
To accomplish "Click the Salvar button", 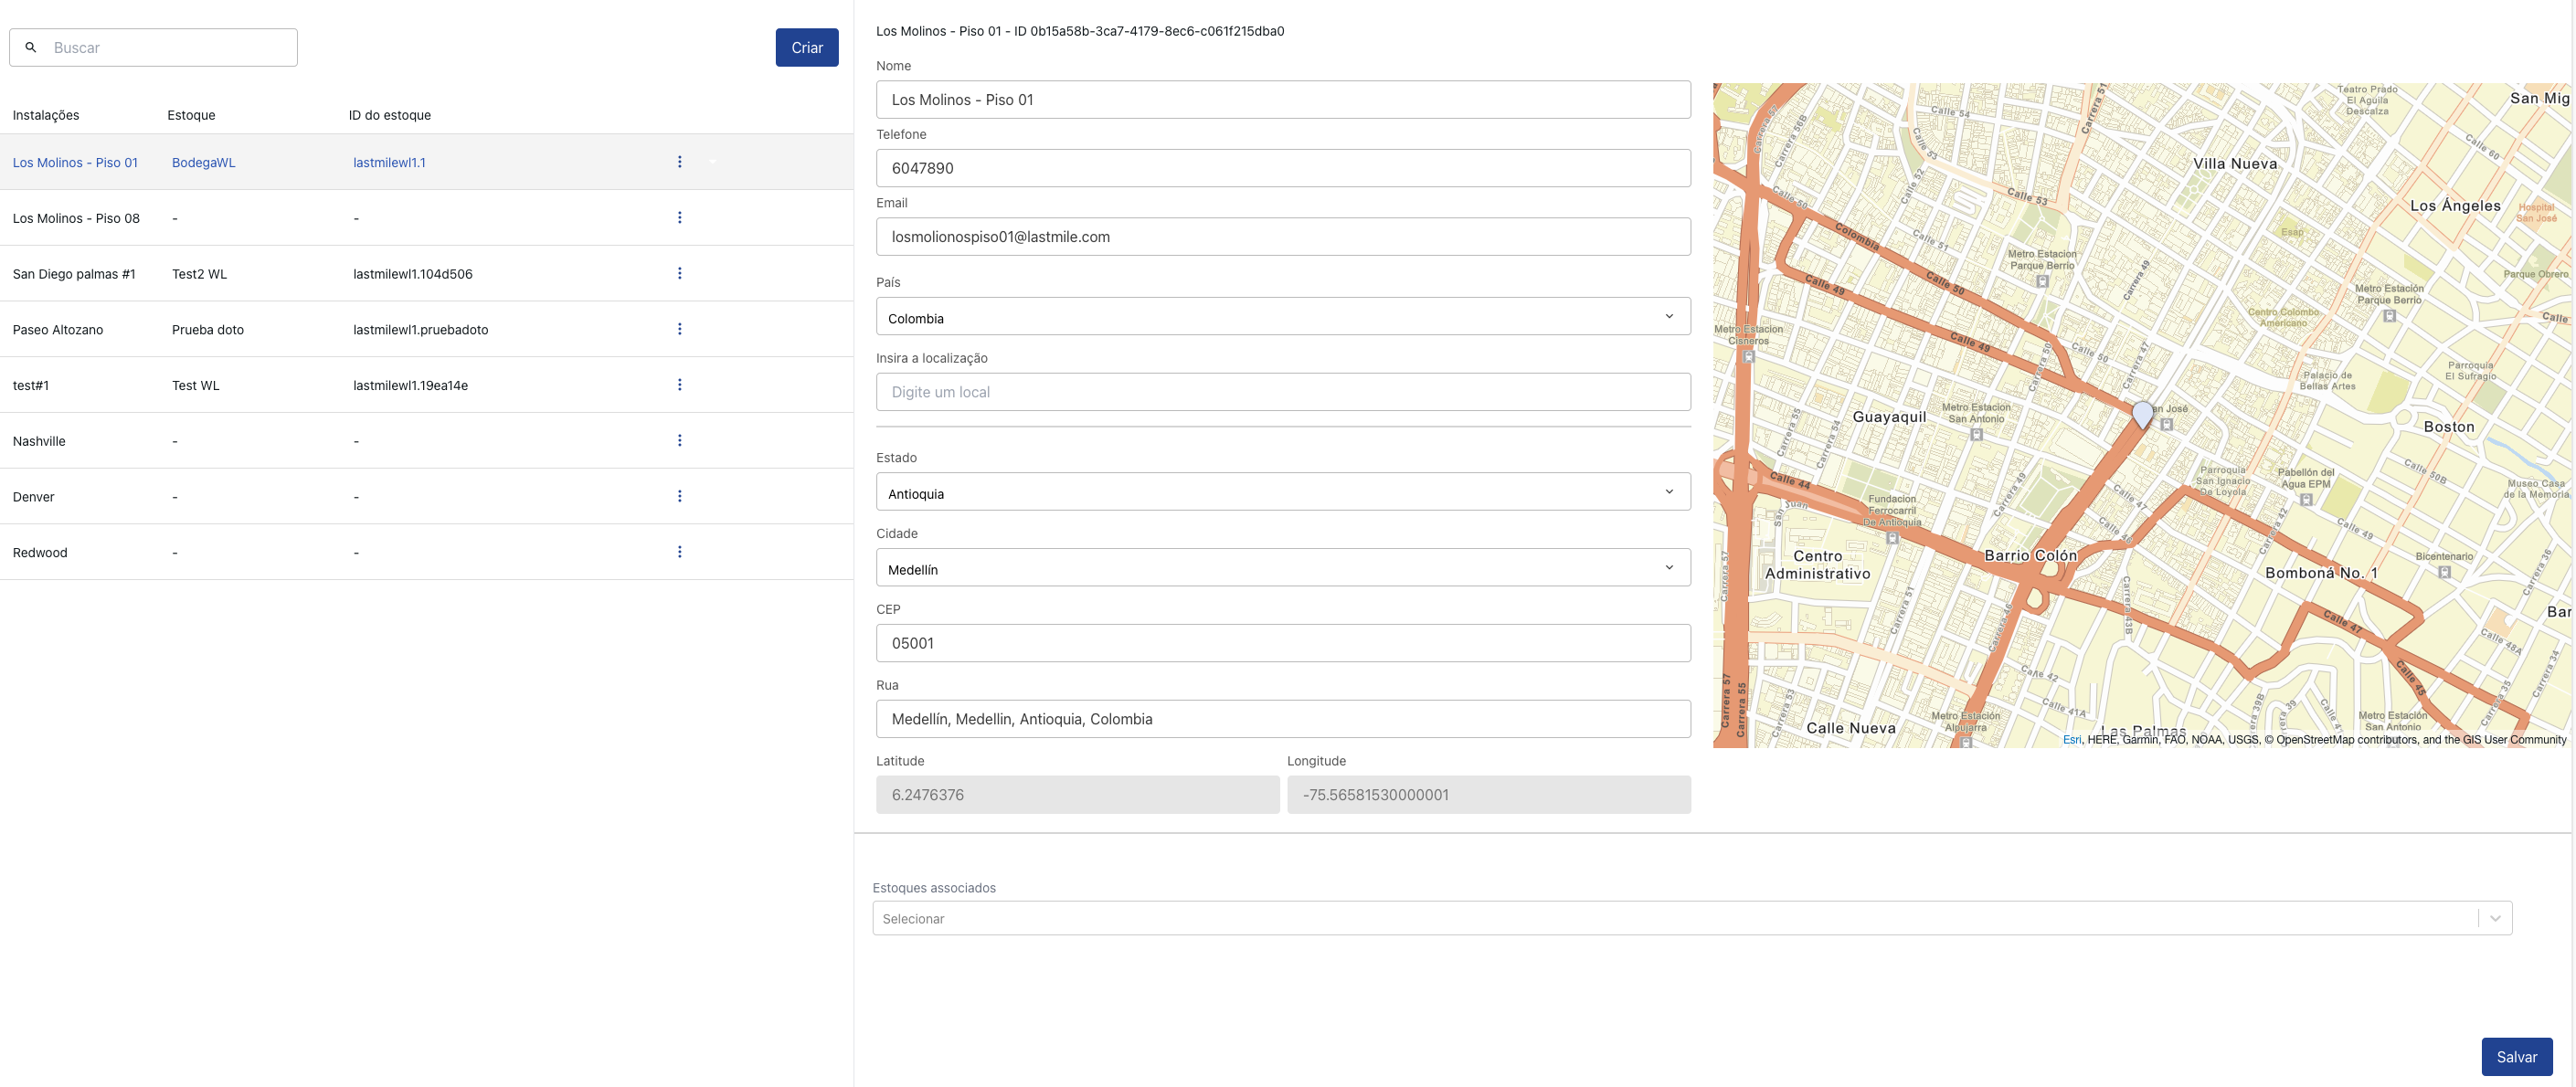I will pos(2516,1056).
